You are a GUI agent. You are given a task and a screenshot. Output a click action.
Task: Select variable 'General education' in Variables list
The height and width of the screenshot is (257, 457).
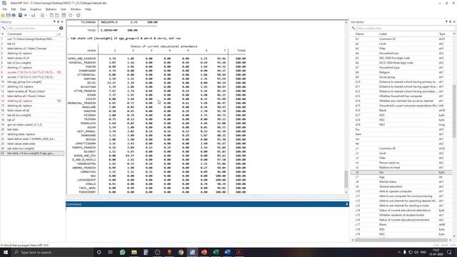[x=401, y=186]
